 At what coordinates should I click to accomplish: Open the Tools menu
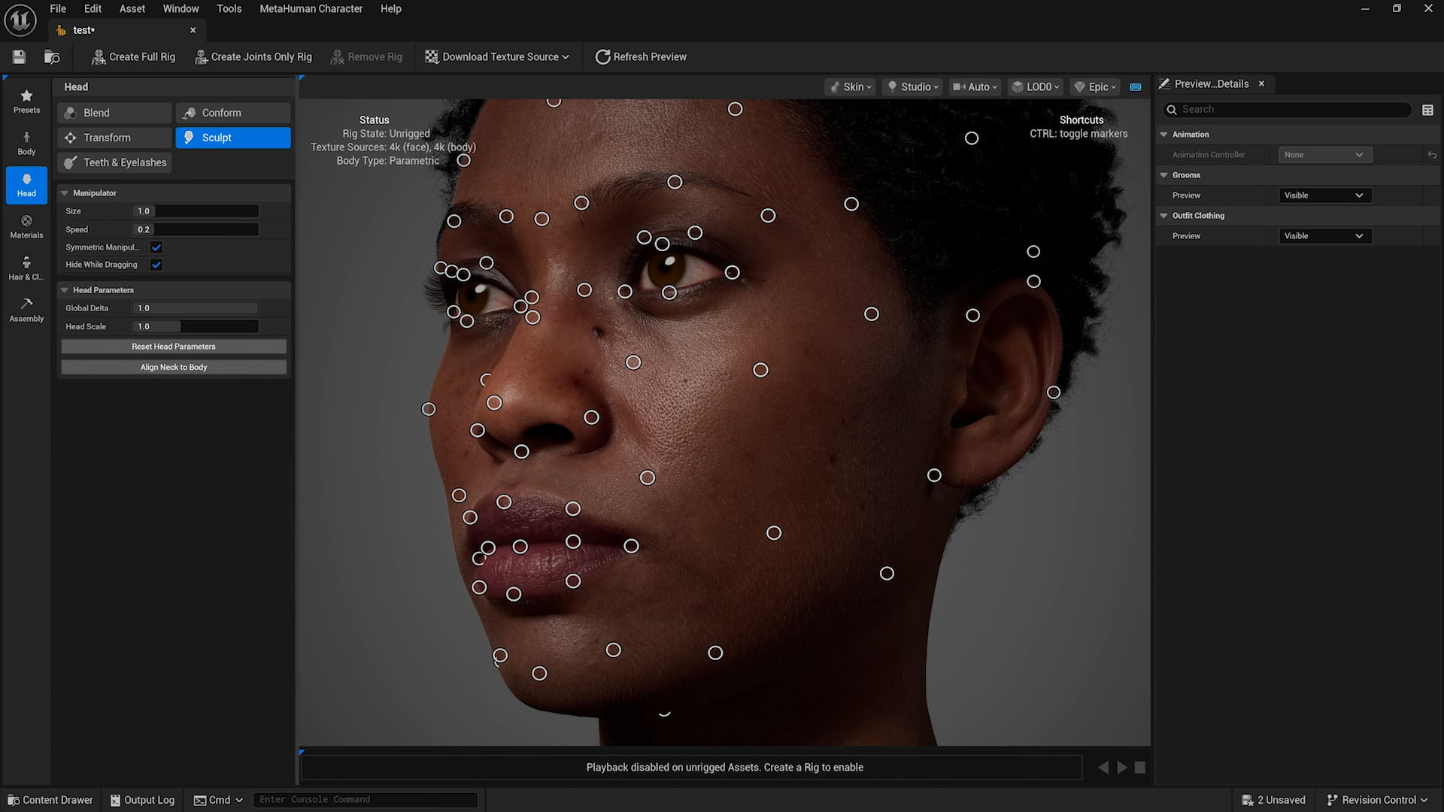[229, 9]
